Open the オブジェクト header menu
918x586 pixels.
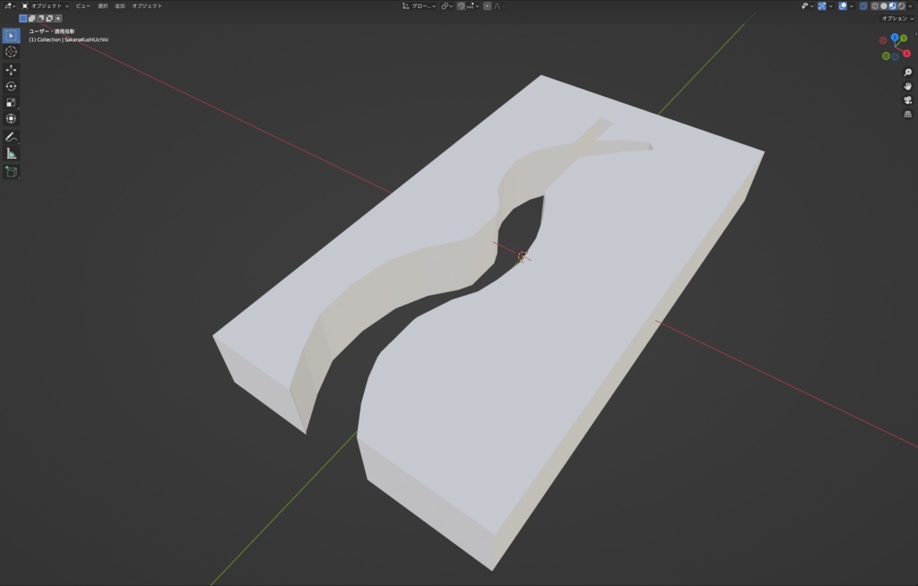(147, 6)
